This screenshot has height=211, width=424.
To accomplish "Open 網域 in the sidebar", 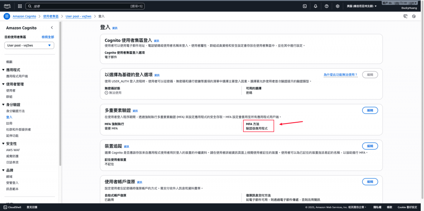I will click(x=9, y=176).
